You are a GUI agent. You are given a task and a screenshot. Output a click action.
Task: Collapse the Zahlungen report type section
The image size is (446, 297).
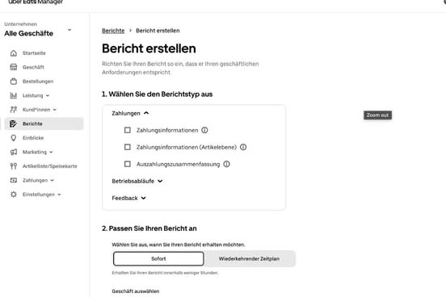[x=130, y=114]
